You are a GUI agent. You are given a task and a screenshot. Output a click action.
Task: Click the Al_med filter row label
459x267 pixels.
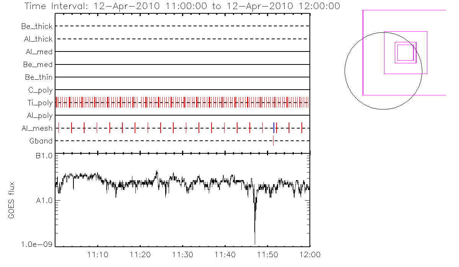click(39, 52)
